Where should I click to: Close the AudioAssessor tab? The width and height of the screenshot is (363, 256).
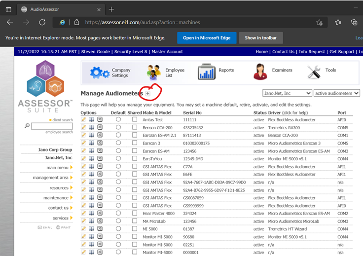[x=99, y=9]
